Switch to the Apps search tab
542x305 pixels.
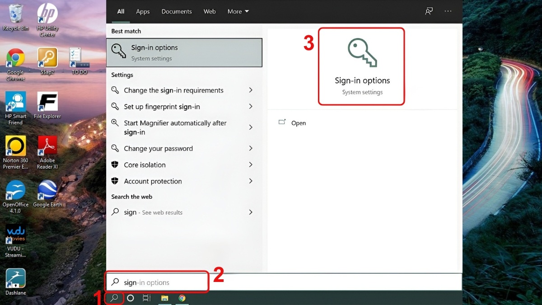(143, 11)
